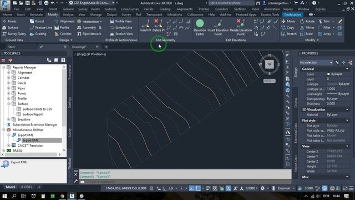Click Subscription Extension Manager
The image size is (355, 200).
(34, 124)
